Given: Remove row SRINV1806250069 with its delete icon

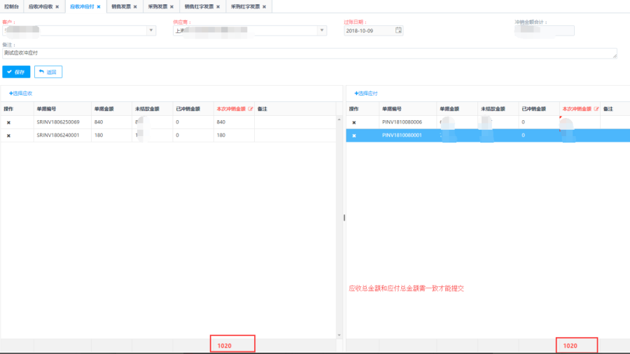Looking at the screenshot, I should [x=9, y=122].
